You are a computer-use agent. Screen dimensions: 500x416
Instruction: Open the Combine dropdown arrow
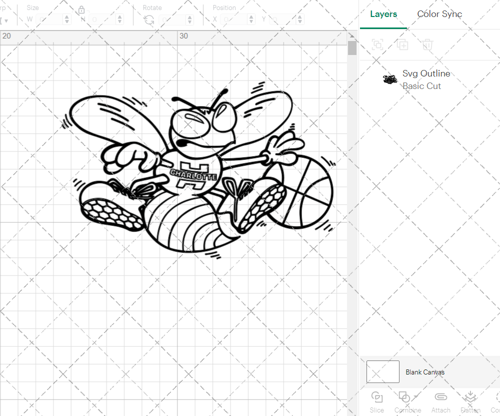pos(414,396)
